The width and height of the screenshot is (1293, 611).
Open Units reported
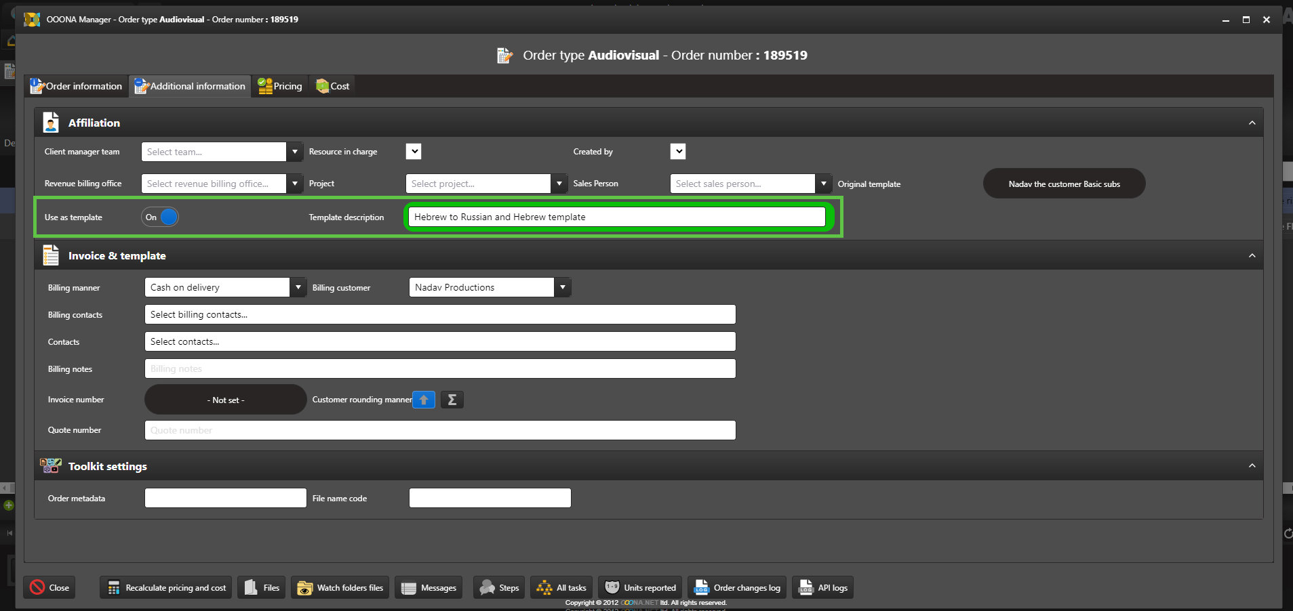pos(640,587)
